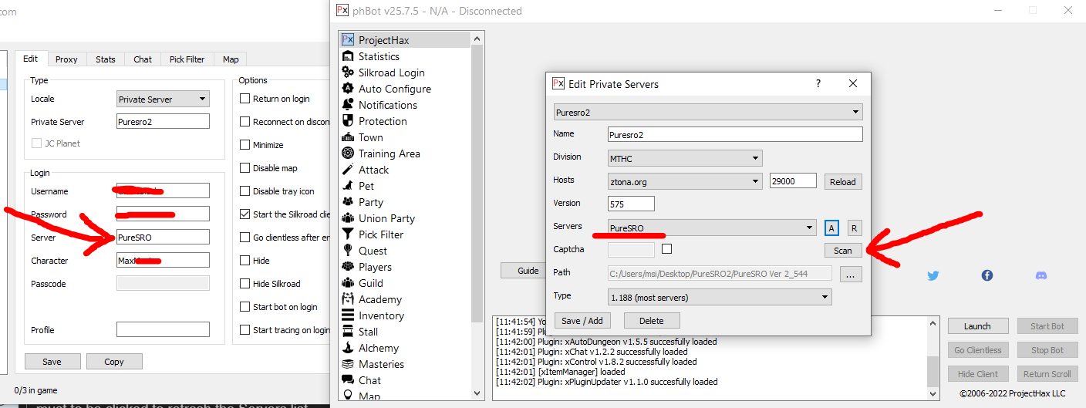
Task: Open the Pick Filter funnel icon
Action: click(x=348, y=234)
